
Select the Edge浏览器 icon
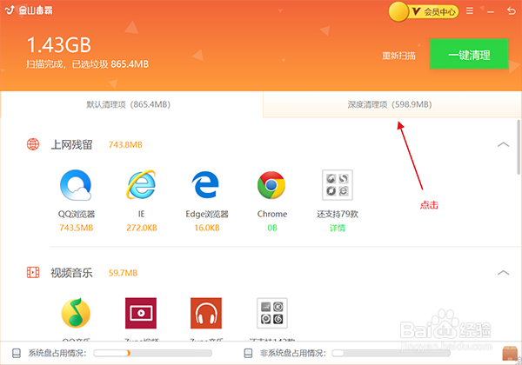[205, 184]
